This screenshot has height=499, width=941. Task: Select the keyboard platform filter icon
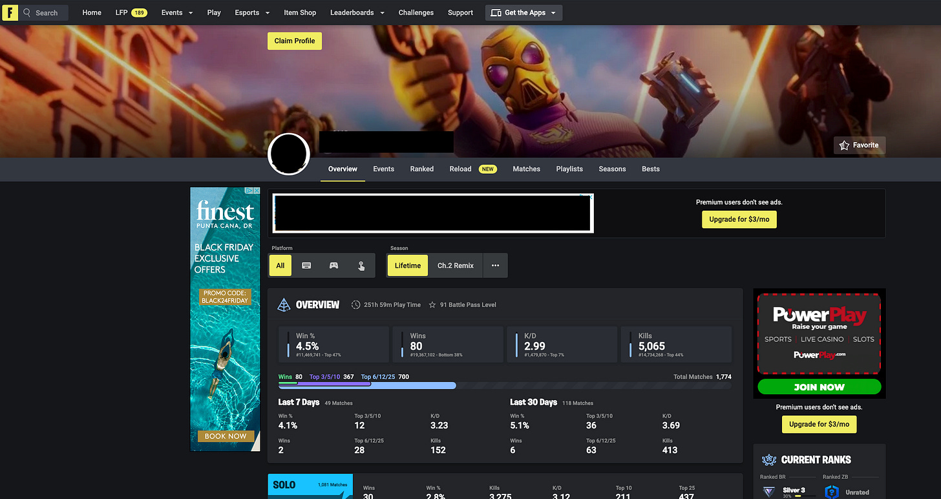click(x=306, y=266)
